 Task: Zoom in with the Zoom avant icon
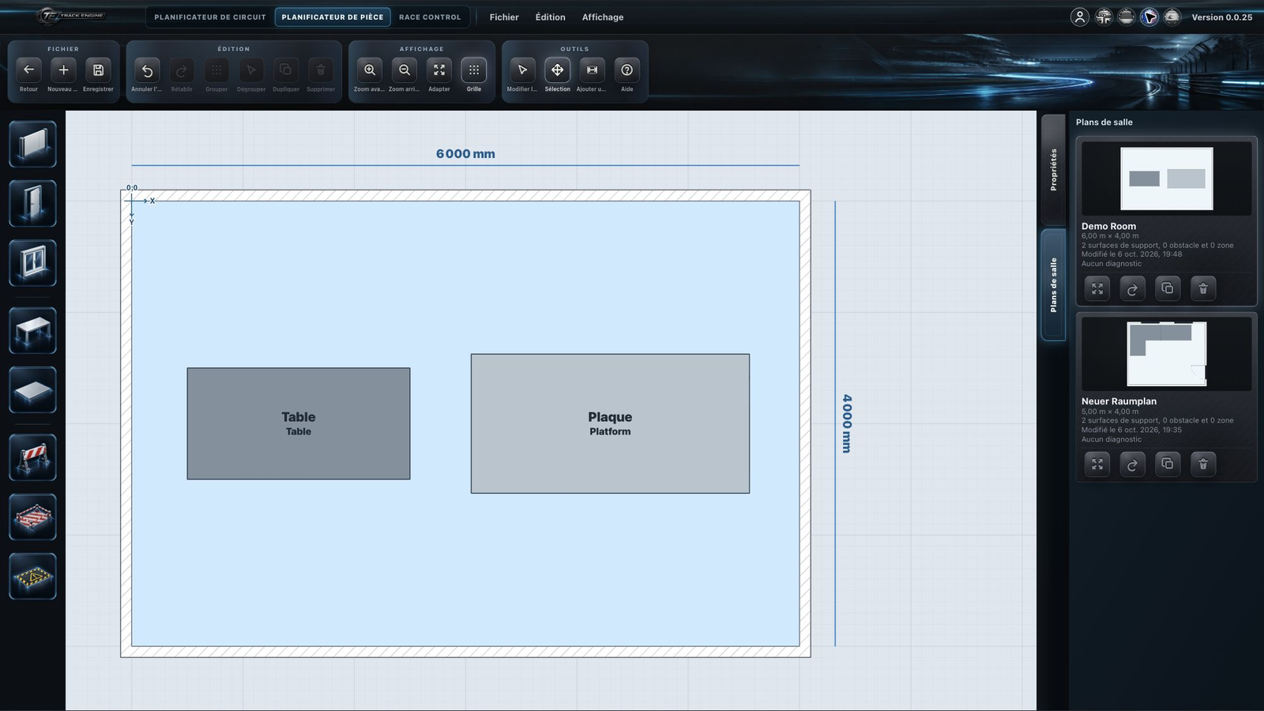click(x=370, y=70)
